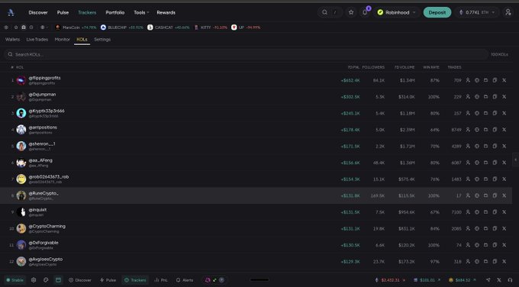Screen dimensions: 519x287
Task: Click the circular icon on @inquixt row
Action: (x=476, y=212)
